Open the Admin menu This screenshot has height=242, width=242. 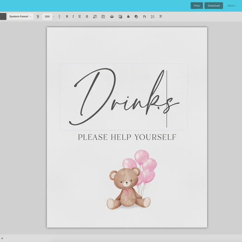point(232,6)
